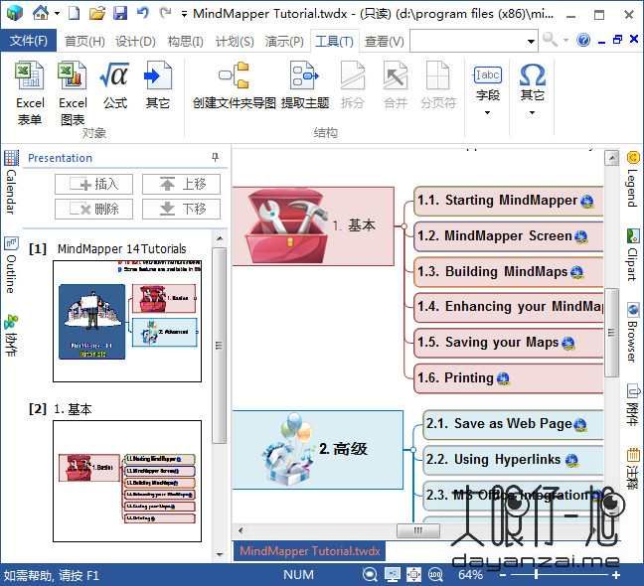
Task: Adjust the zoom slider handle
Action: [536, 575]
